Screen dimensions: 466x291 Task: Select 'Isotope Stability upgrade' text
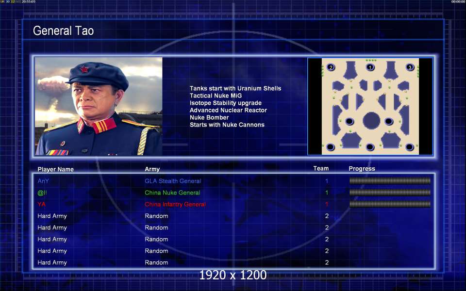coord(226,103)
